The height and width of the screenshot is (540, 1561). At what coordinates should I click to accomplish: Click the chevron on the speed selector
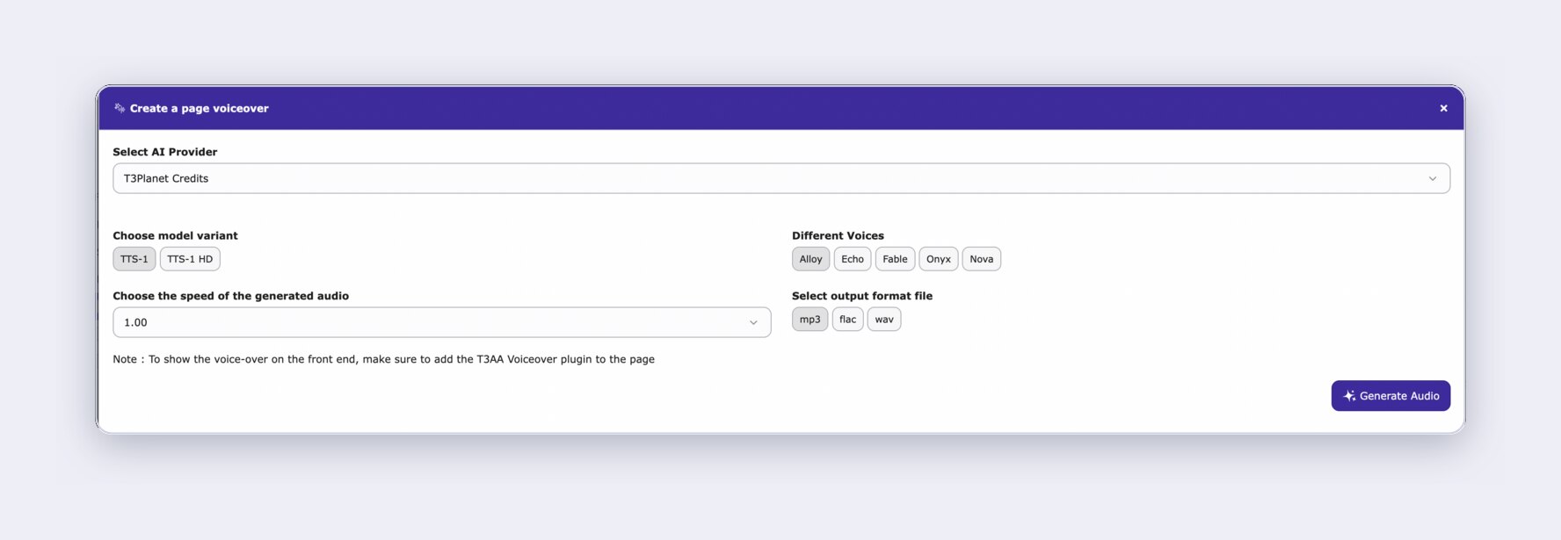752,322
